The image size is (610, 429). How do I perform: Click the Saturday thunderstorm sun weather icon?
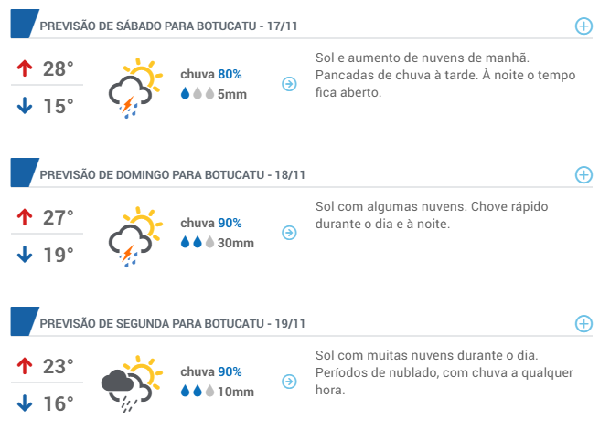coord(135,89)
